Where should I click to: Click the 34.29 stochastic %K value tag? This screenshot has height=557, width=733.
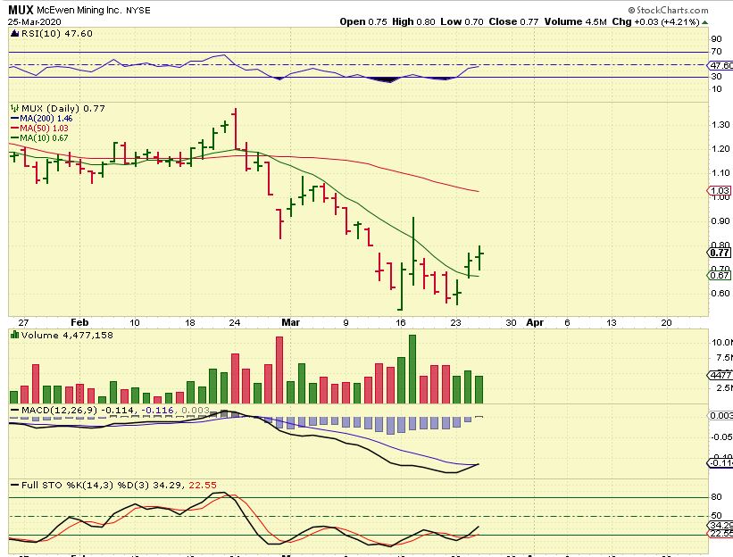click(721, 525)
